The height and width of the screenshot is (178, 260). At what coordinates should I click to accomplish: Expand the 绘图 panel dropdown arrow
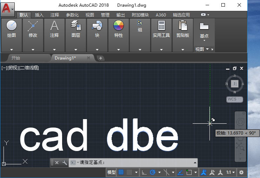[x=12, y=50]
